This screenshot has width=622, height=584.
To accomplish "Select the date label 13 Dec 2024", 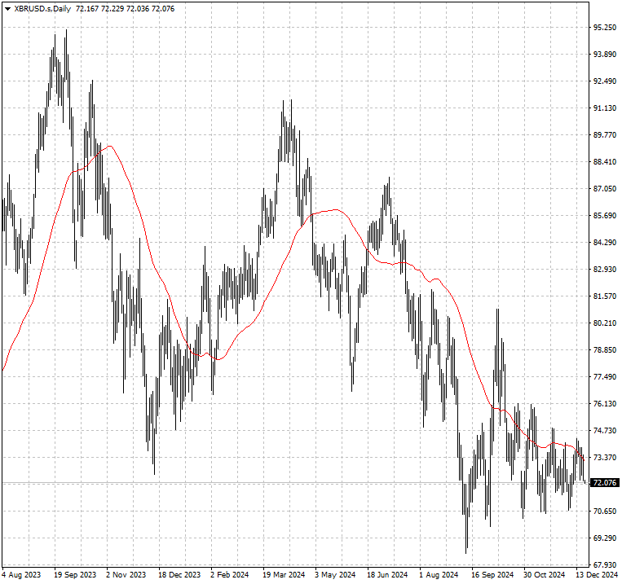I will [597, 574].
